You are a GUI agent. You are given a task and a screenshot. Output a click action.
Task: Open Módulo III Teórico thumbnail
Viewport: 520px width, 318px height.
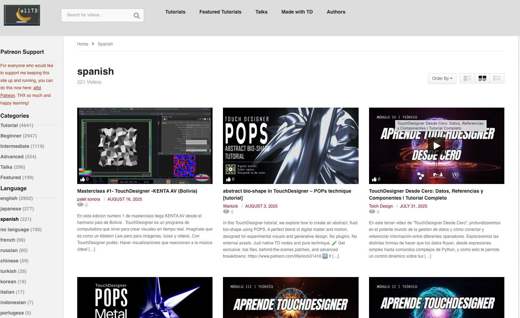(x=290, y=298)
